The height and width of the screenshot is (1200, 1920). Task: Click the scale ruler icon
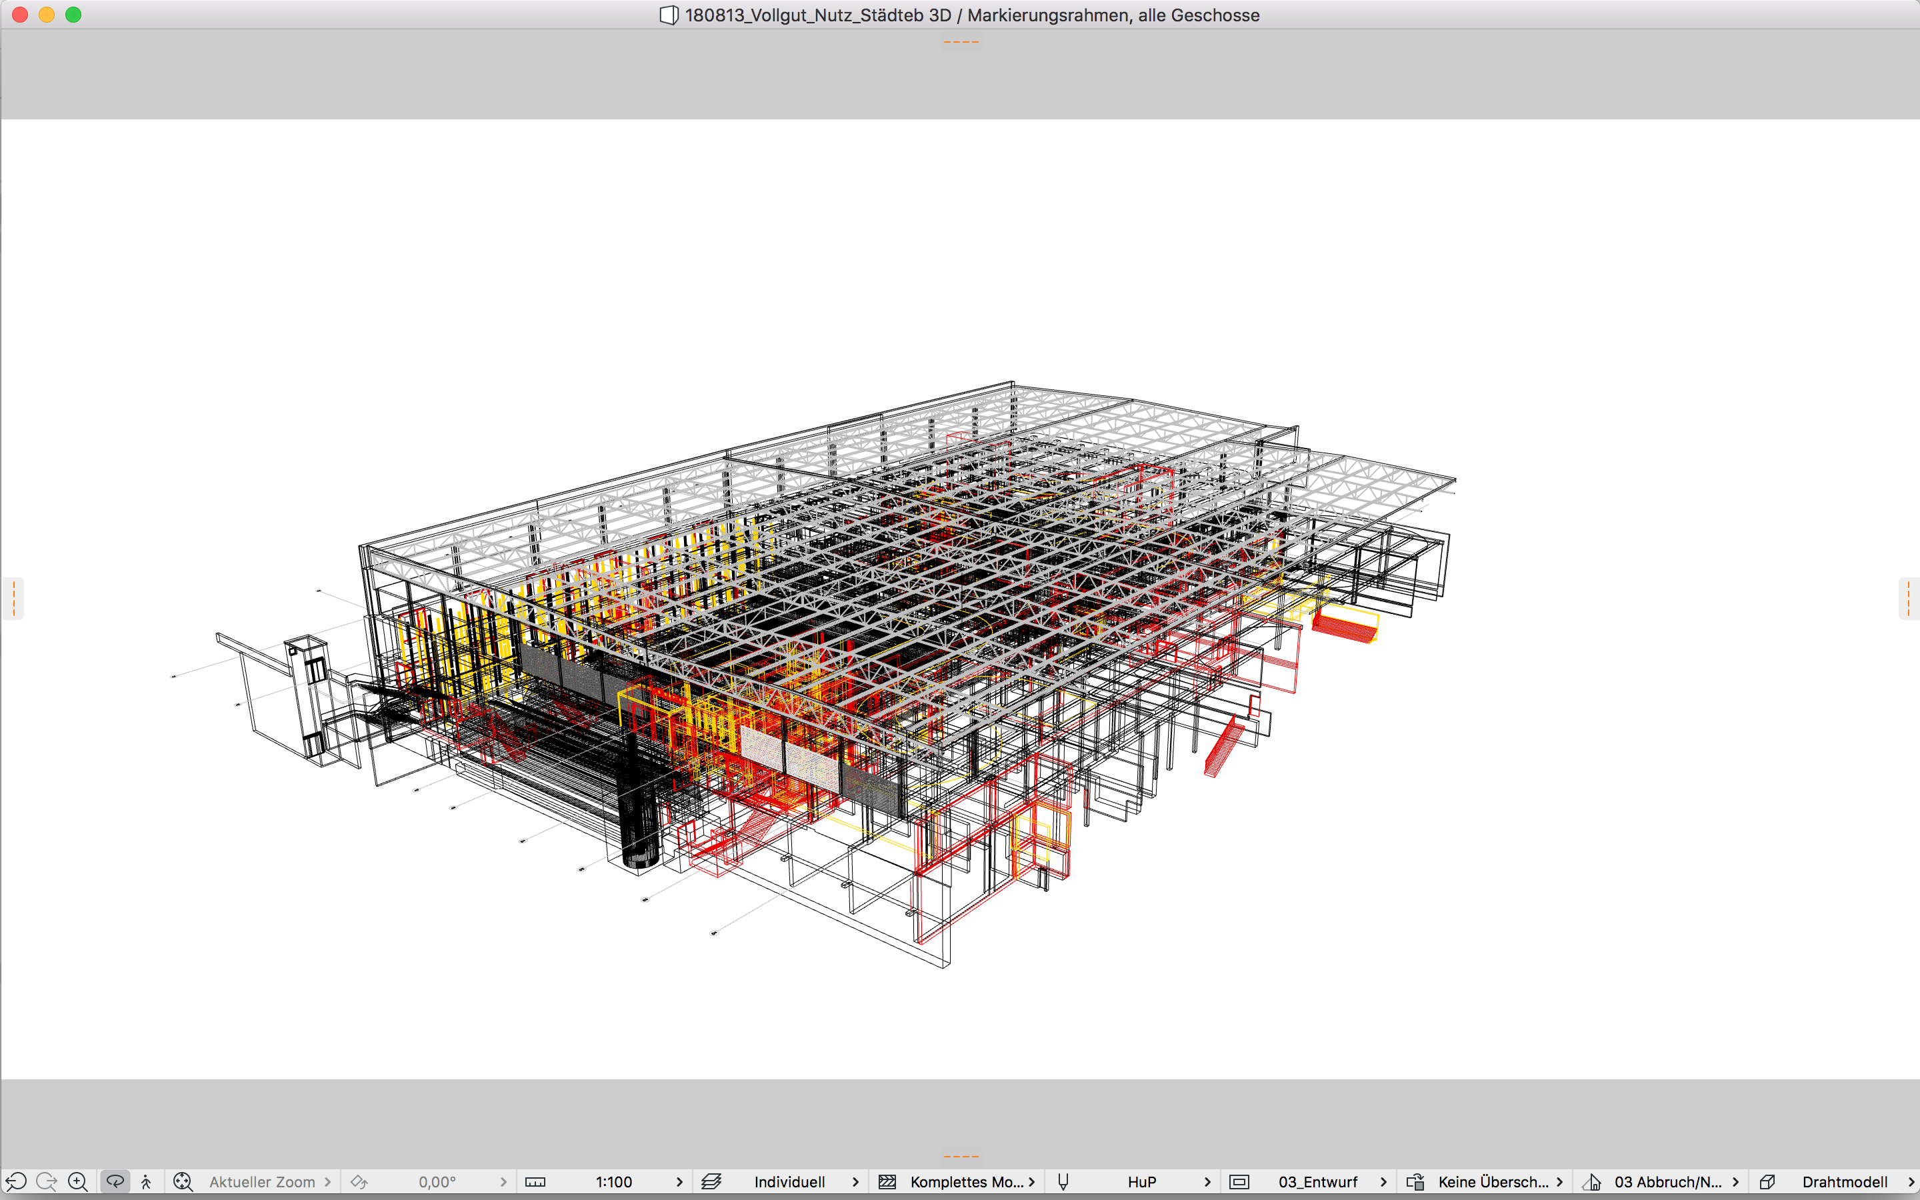(535, 1182)
